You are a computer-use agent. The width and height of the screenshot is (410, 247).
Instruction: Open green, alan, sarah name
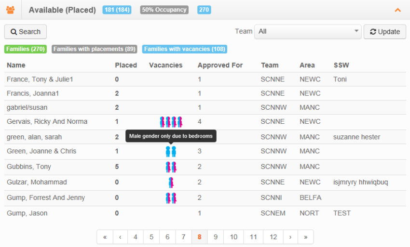pyautogui.click(x=34, y=137)
